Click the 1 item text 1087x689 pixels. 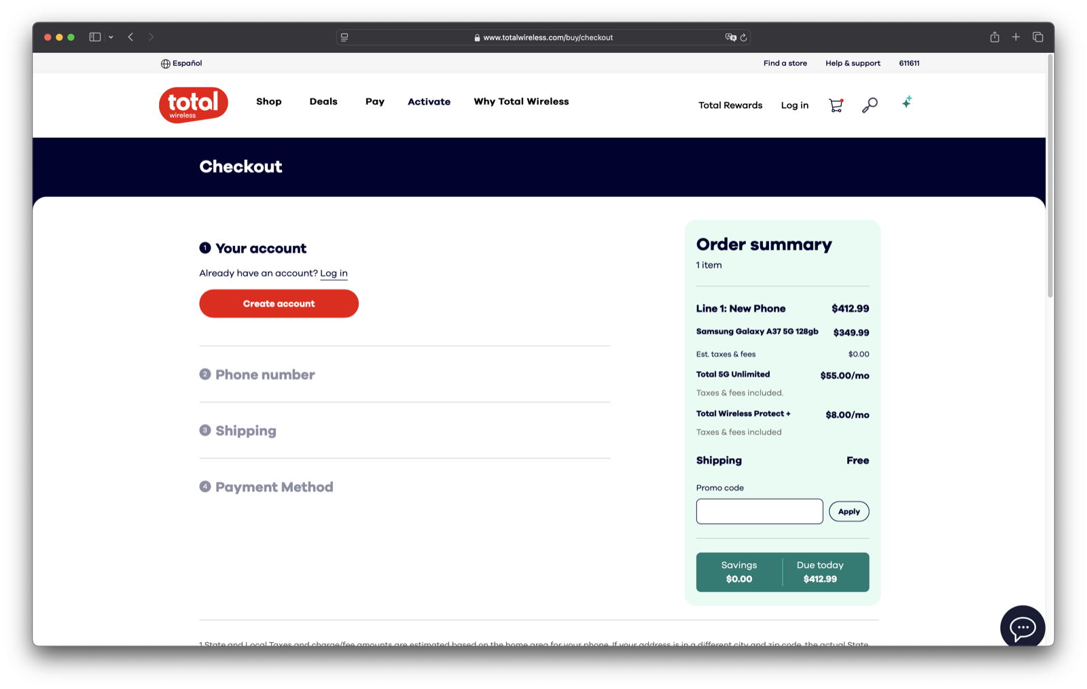(x=709, y=265)
